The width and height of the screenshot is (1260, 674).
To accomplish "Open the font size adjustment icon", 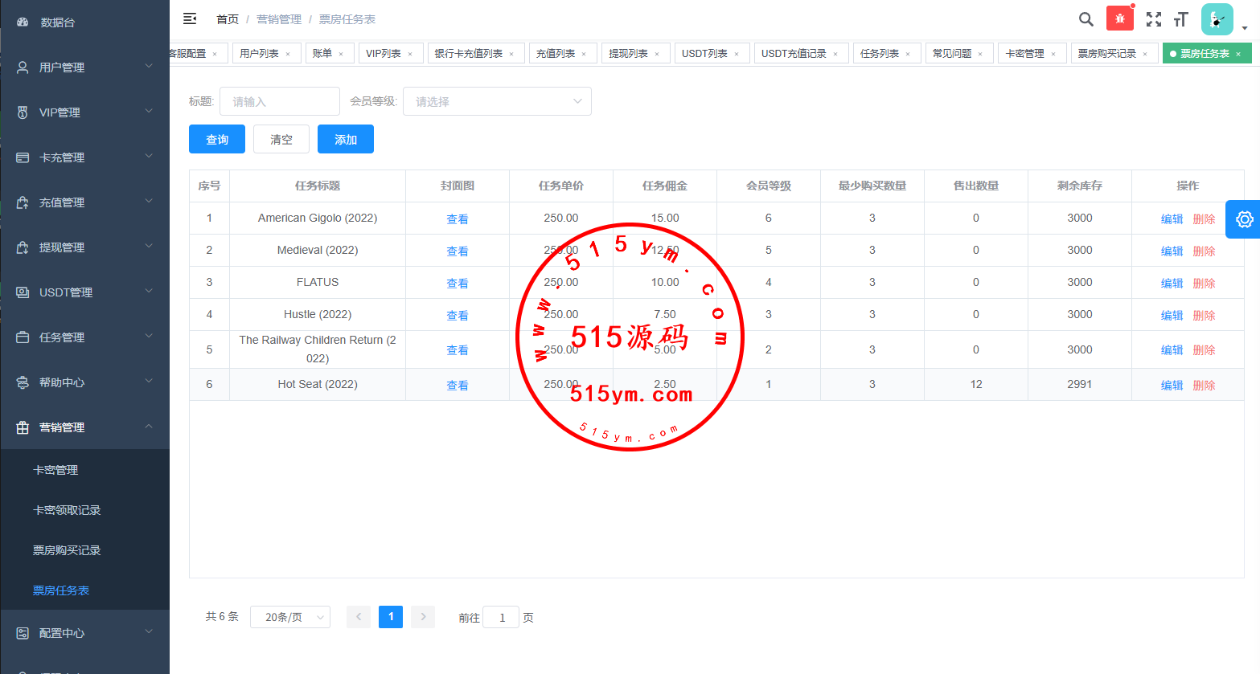I will coord(1181,19).
